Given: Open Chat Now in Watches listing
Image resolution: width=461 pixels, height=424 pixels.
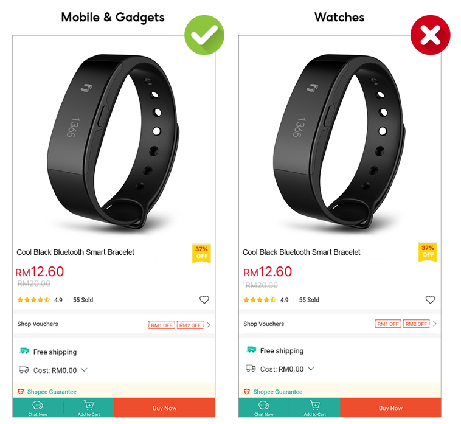Looking at the screenshot, I should point(264,408).
